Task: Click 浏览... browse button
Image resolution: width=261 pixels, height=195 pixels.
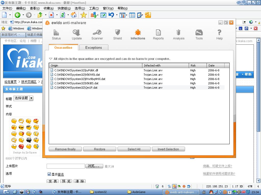Action: pos(94,166)
